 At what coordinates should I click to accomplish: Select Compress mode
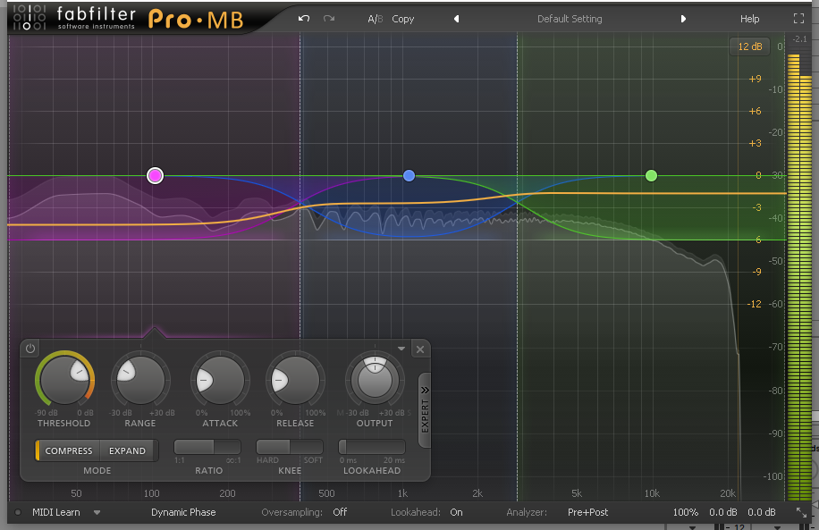click(x=68, y=450)
